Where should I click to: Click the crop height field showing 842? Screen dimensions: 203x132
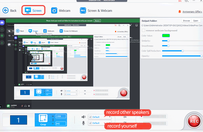pyautogui.click(x=61, y=124)
